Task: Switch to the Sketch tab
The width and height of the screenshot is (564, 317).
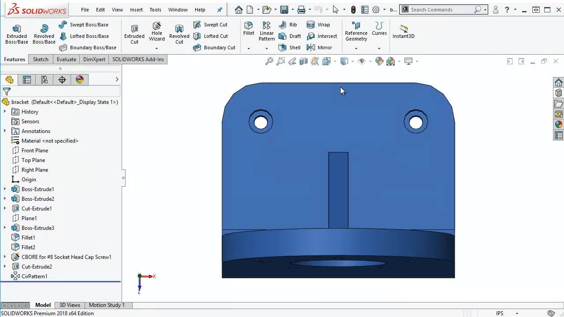Action: click(x=41, y=59)
